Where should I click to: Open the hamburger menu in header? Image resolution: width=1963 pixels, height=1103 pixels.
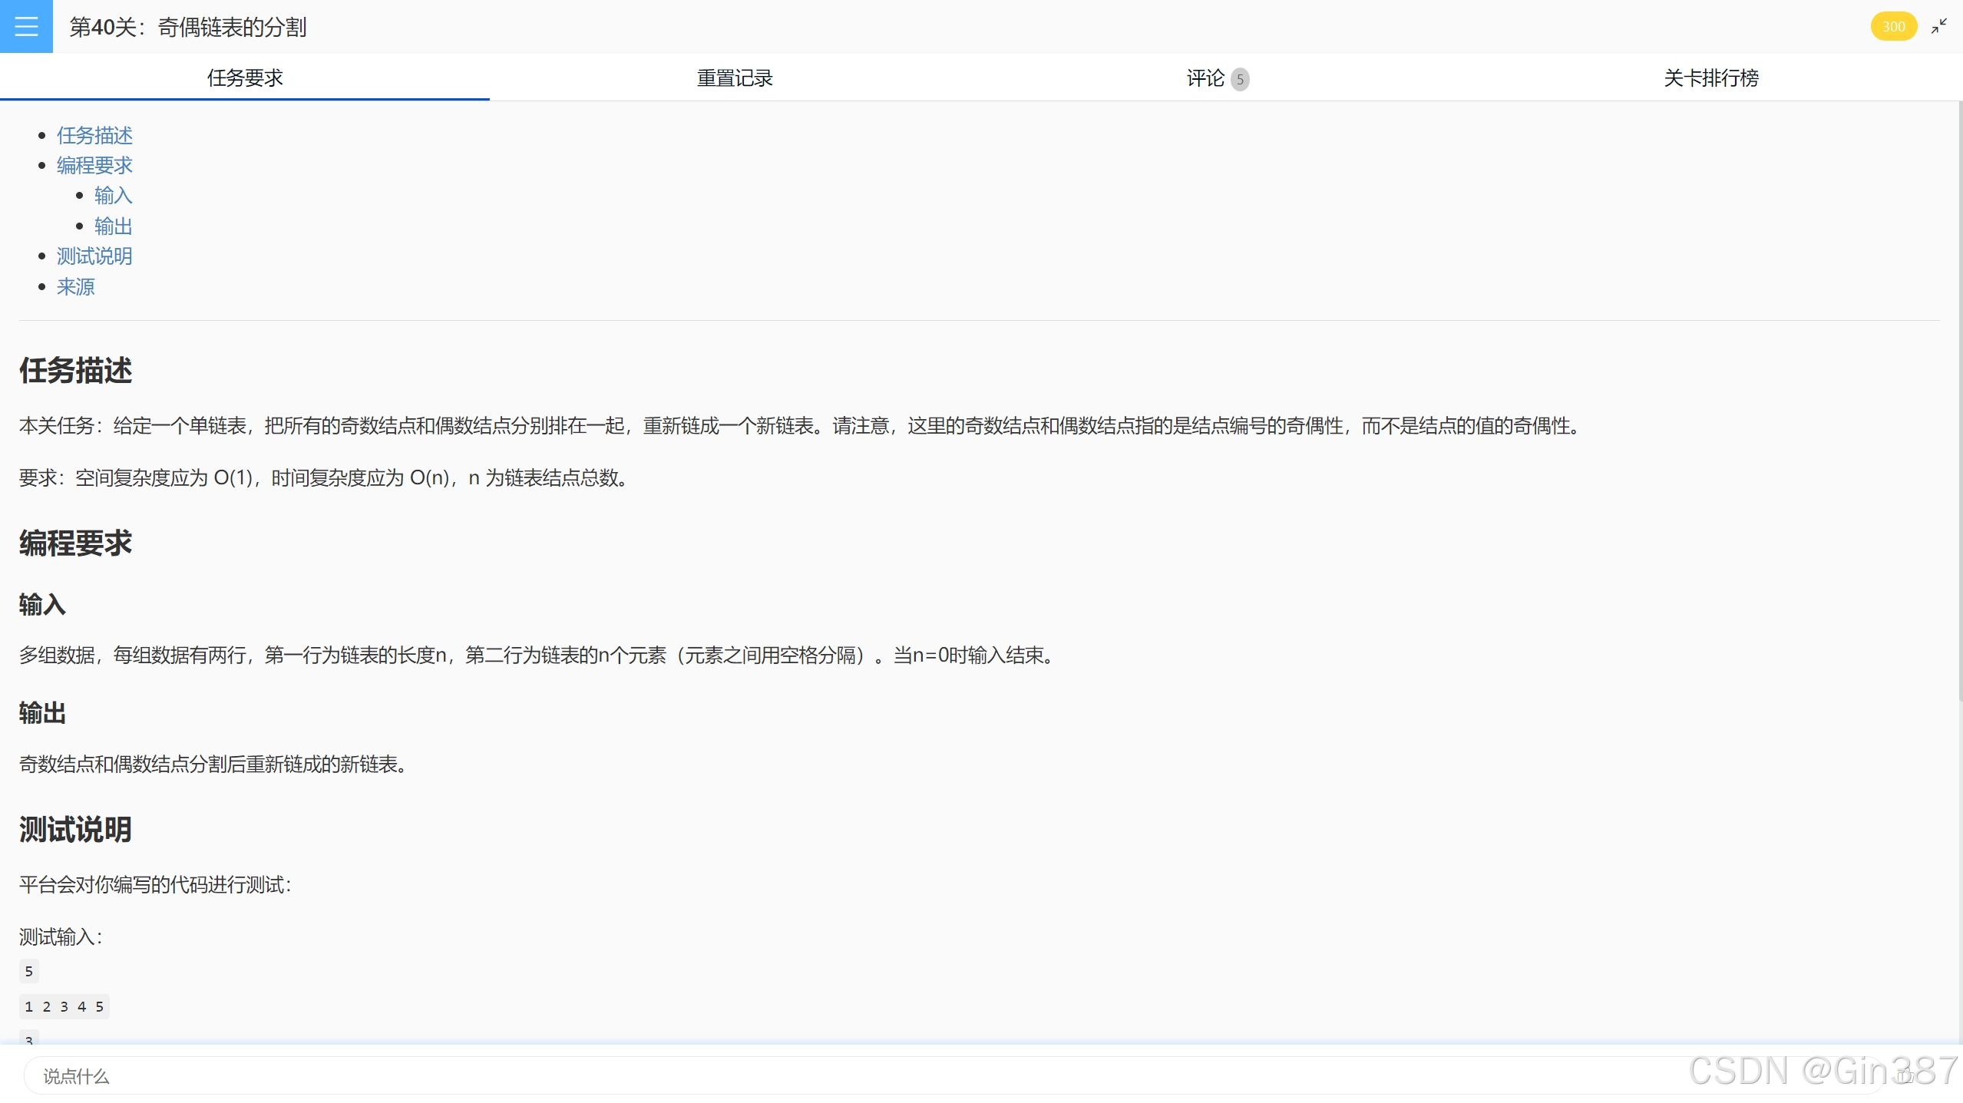click(26, 26)
